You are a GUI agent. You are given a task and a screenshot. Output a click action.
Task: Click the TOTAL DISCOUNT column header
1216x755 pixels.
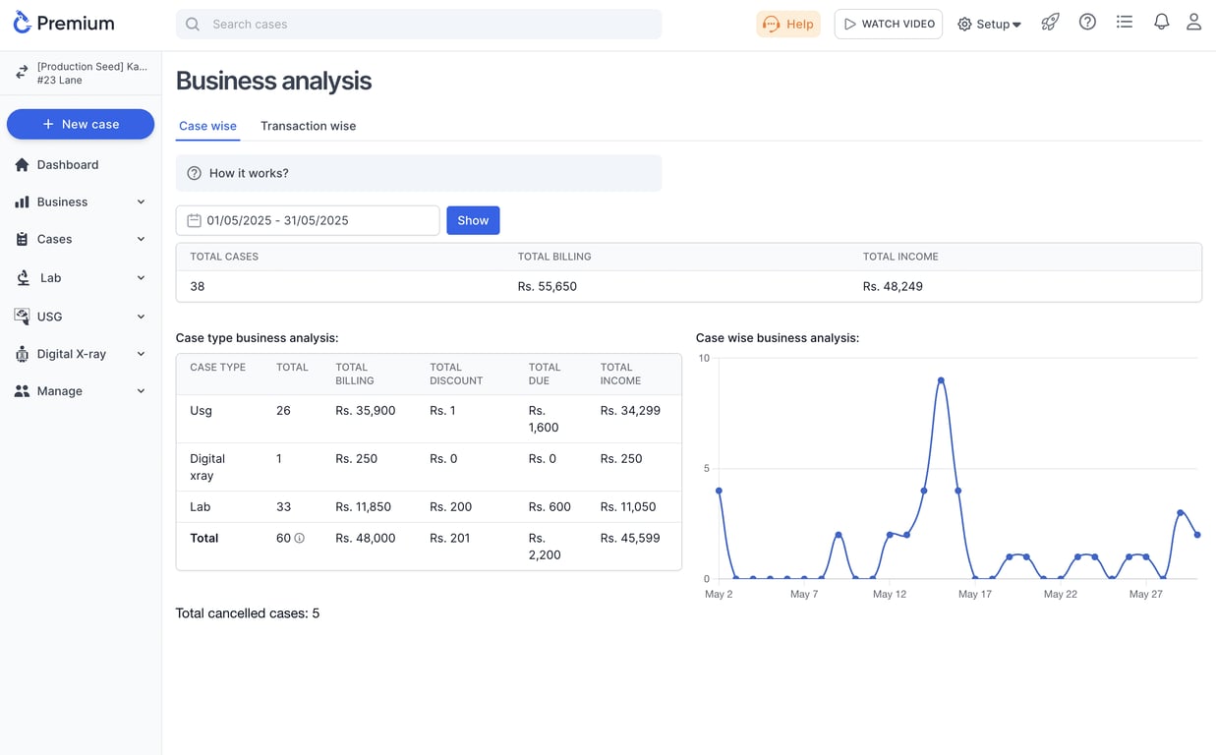456,374
